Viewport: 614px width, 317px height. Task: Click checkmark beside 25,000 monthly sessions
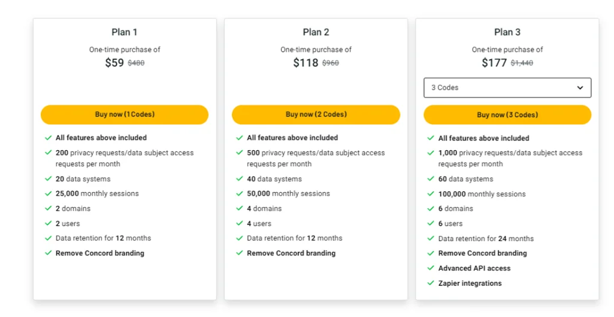48,193
